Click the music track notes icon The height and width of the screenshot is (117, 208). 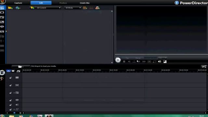pyautogui.click(x=17, y=110)
